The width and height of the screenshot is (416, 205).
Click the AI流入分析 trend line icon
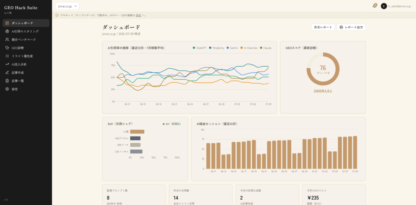[7, 64]
